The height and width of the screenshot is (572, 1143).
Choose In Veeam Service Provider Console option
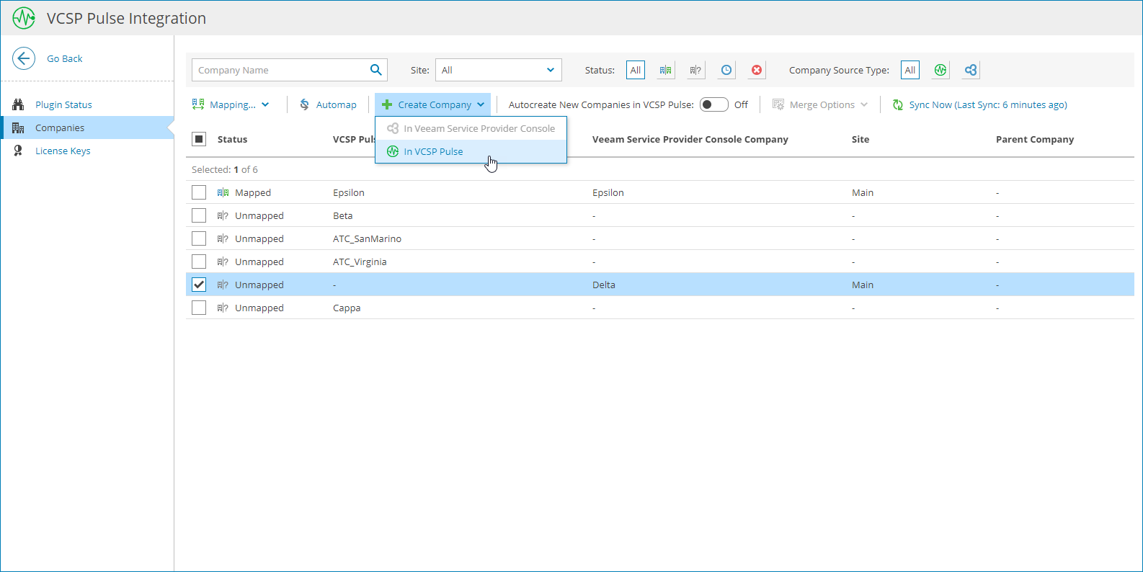pyautogui.click(x=471, y=128)
